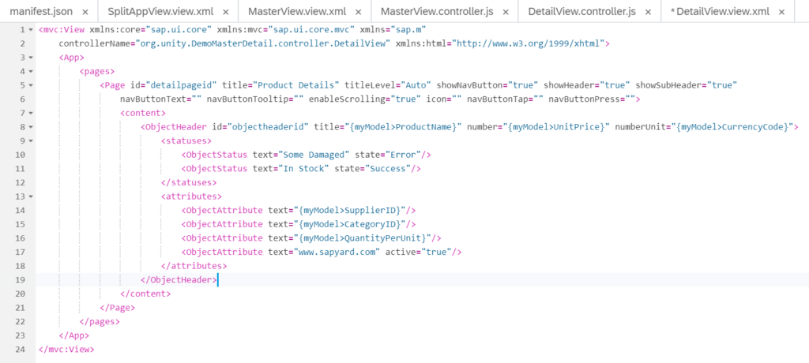Switch to the manifest.json tab
This screenshot has width=809, height=363.
click(x=41, y=11)
